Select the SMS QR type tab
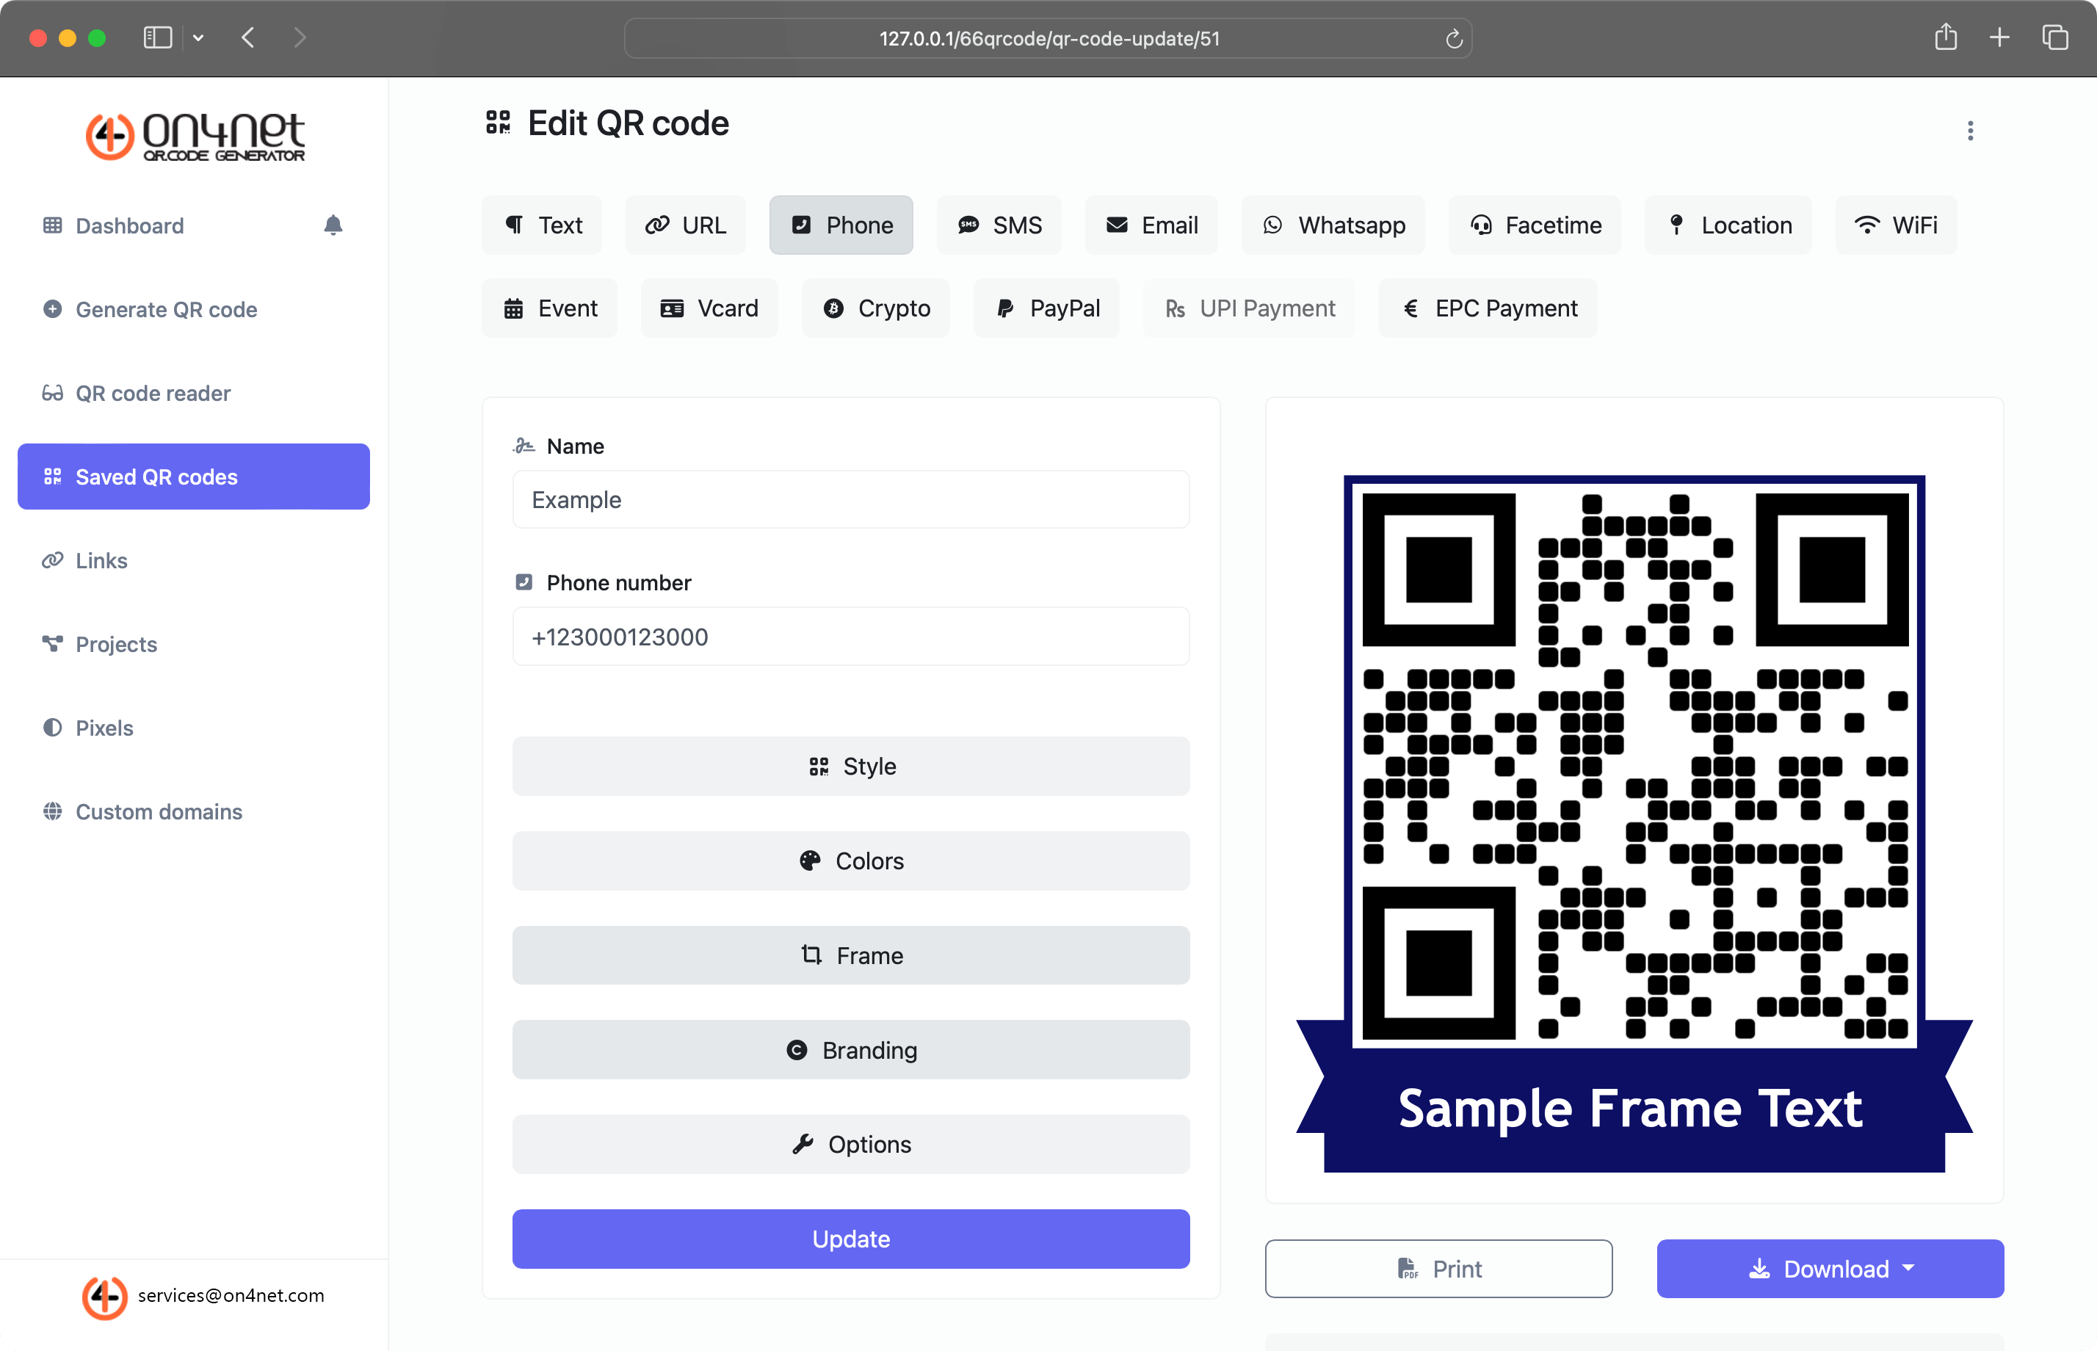2097x1351 pixels. [x=999, y=225]
